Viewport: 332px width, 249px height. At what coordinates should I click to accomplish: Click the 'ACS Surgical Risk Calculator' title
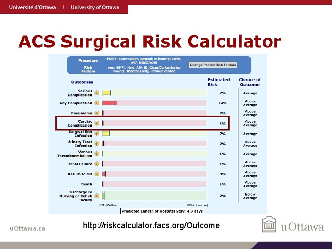point(150,41)
